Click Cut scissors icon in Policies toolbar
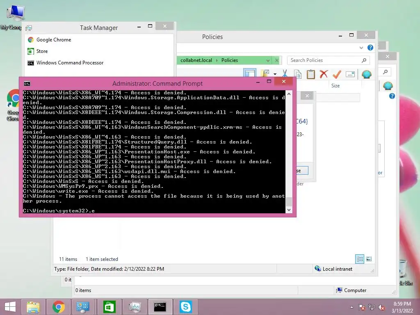The width and height of the screenshot is (420, 315). coord(285,74)
